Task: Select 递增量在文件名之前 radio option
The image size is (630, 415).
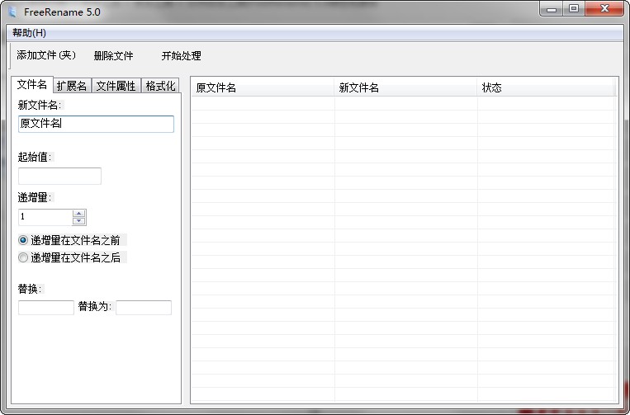Action: [23, 240]
